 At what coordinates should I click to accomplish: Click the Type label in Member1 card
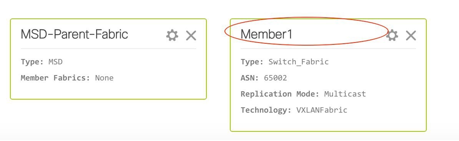pos(252,62)
